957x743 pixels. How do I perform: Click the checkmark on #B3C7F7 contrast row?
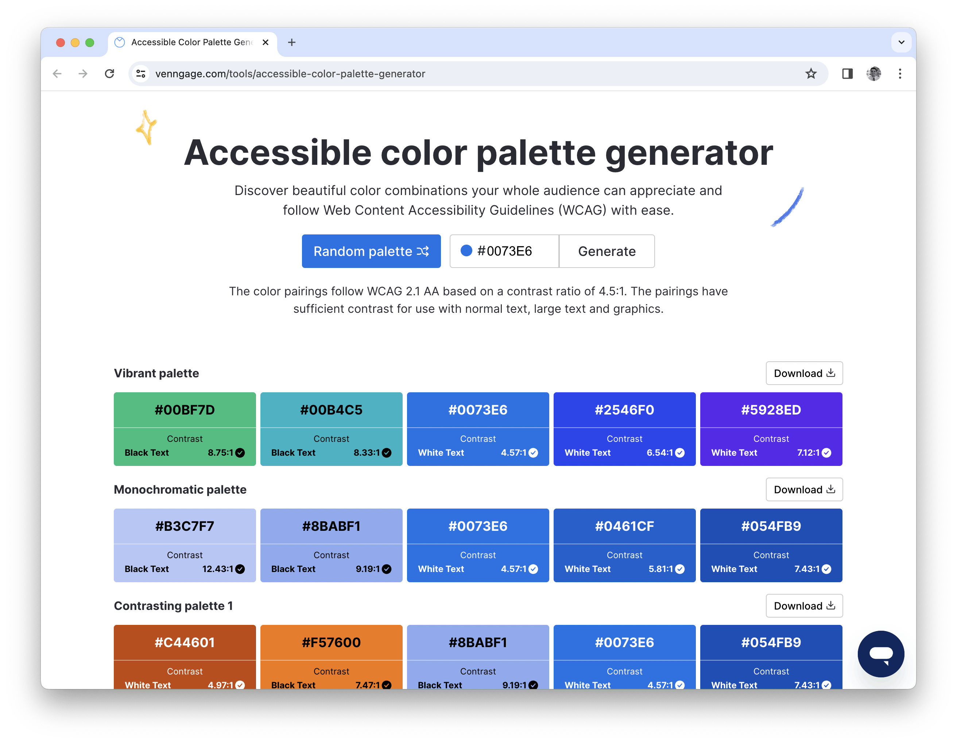click(x=239, y=569)
